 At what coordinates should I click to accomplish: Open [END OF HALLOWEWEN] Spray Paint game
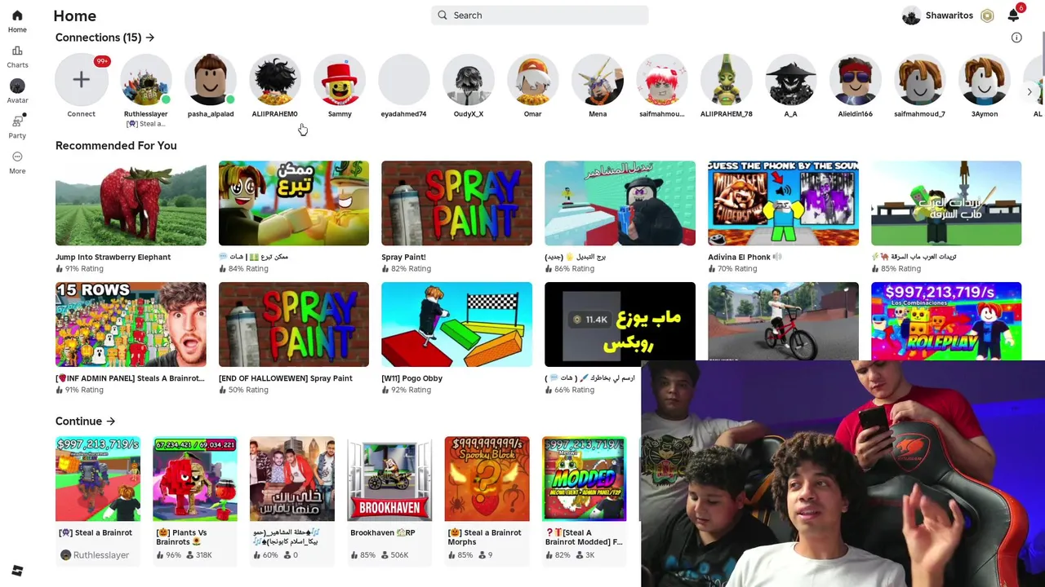coord(294,324)
